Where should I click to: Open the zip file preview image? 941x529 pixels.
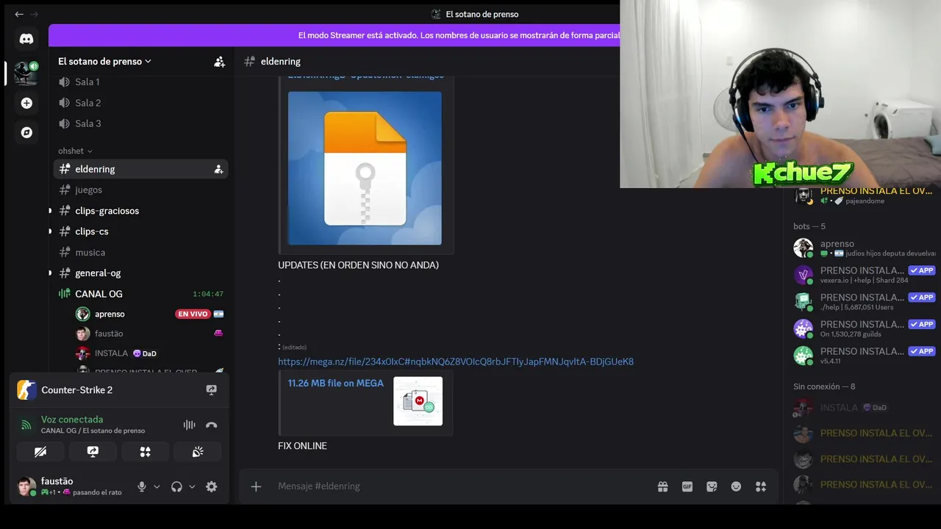pyautogui.click(x=365, y=168)
